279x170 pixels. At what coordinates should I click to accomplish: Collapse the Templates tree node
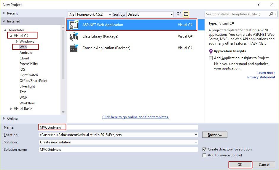coord(5,30)
